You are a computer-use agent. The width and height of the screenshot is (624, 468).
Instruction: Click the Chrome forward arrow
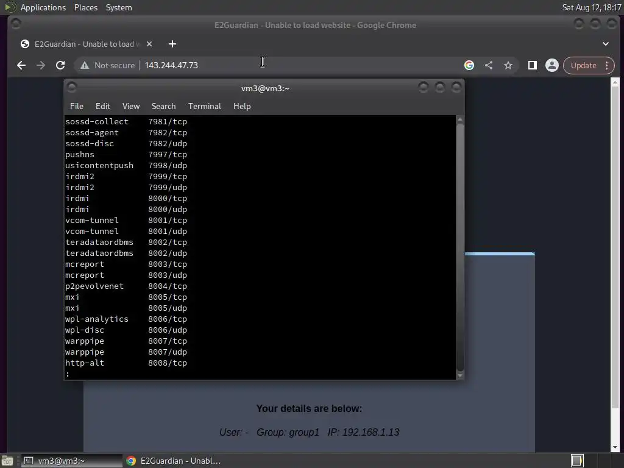[41, 65]
